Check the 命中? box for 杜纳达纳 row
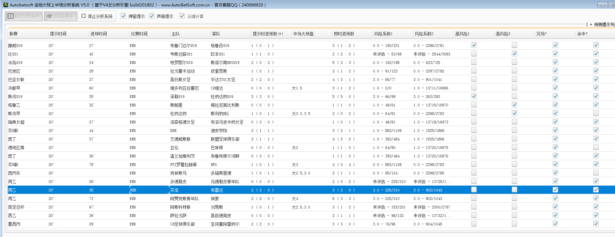 click(x=596, y=113)
